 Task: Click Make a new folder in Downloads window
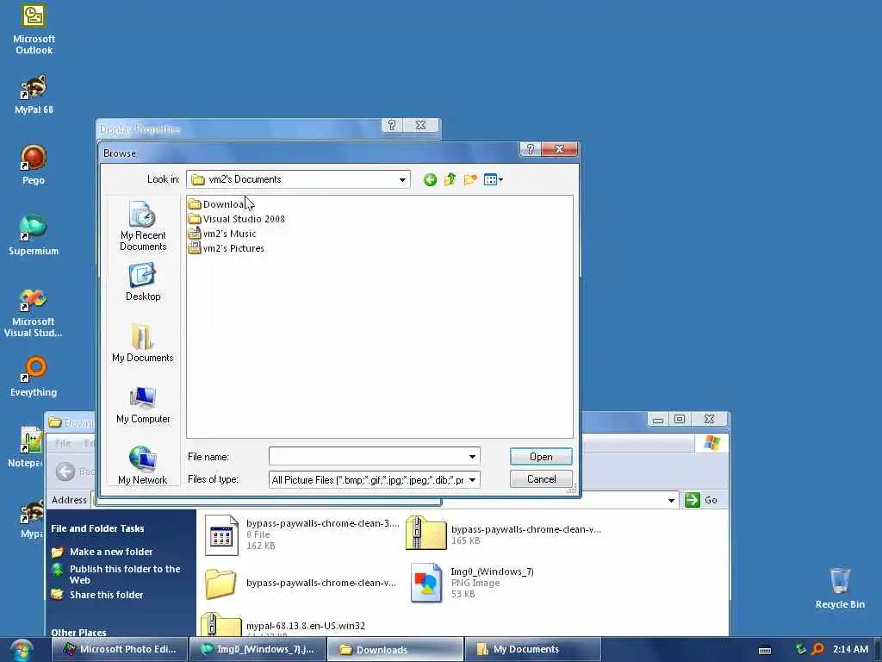click(111, 552)
